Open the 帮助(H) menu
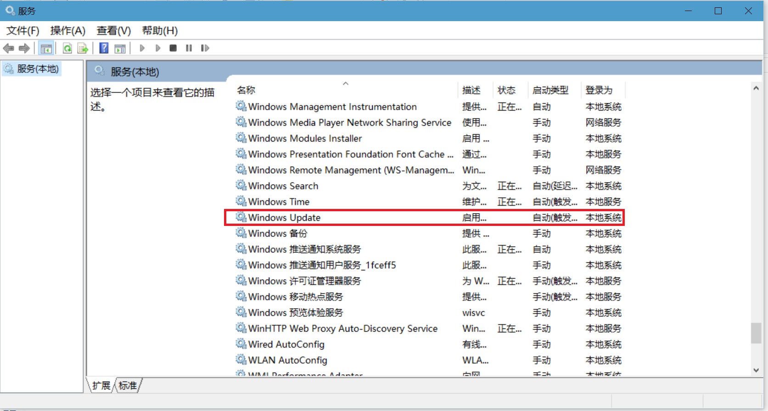 [x=160, y=31]
